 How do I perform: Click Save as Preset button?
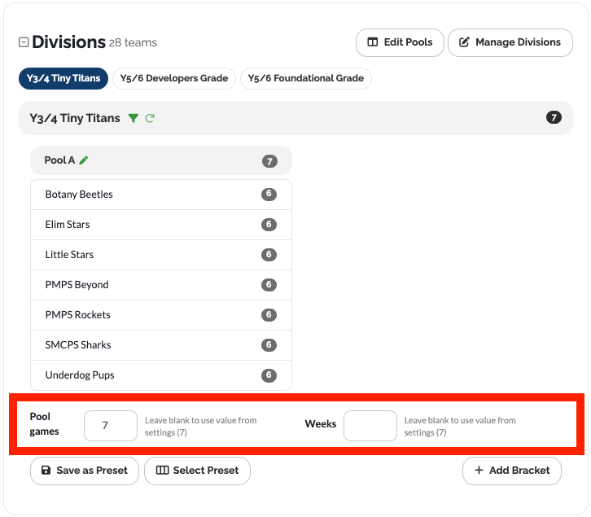(x=84, y=471)
